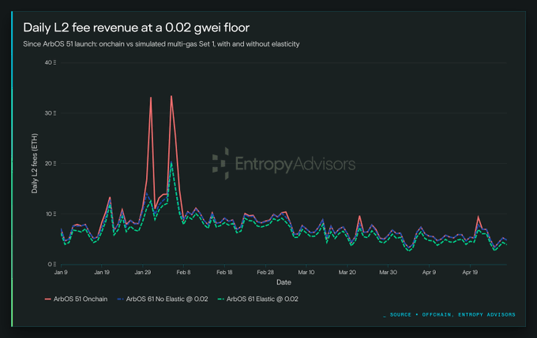
Task: Click the subtitle starting 'Since ArbOS 51 launch'
Action: 161,44
